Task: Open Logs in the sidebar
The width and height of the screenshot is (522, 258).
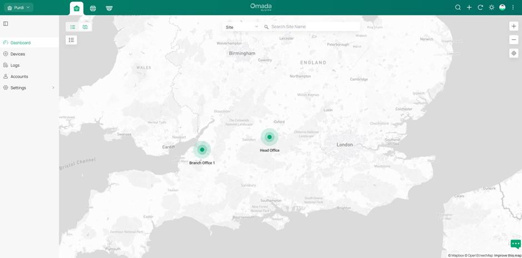Action: coord(15,65)
